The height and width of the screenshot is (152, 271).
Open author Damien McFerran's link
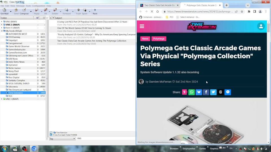click(160, 82)
